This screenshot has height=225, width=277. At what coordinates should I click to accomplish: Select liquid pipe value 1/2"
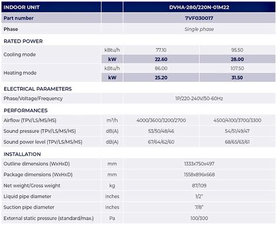pos(199,196)
